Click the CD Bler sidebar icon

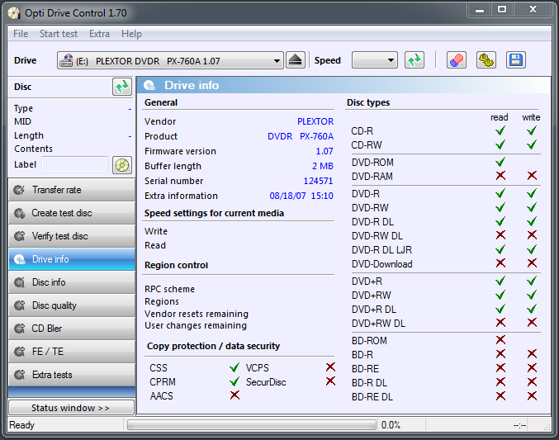pos(19,329)
